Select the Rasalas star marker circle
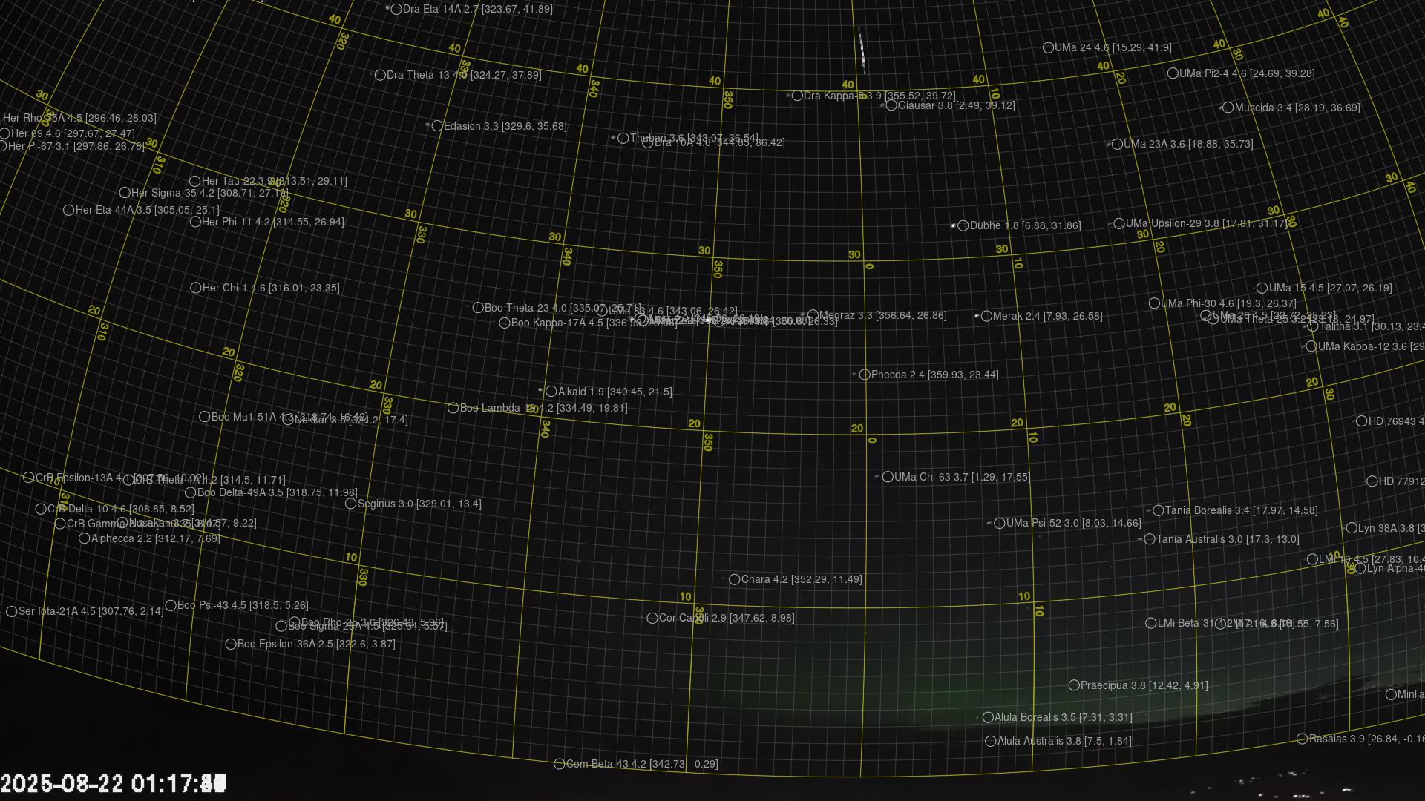Viewport: 1425px width, 801px height. point(1303,739)
